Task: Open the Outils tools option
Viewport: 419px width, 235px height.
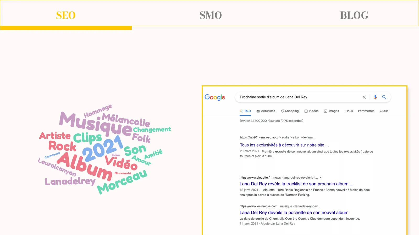Action: 384,111
